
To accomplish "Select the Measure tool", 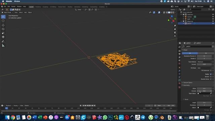I will pos(3,45).
